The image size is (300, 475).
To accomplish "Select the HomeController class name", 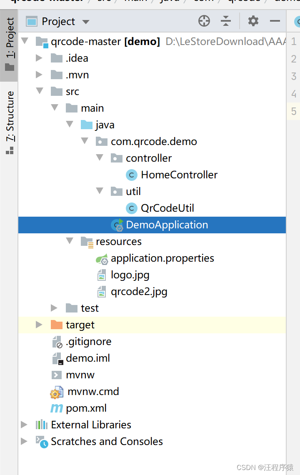I will tap(179, 175).
